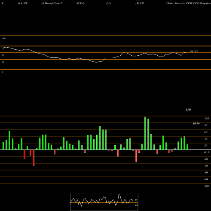Click the RSI axis label '70'

[3, 49]
